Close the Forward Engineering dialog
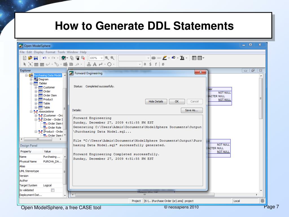Screen dimensions: 289x217 pyautogui.click(x=201, y=72)
